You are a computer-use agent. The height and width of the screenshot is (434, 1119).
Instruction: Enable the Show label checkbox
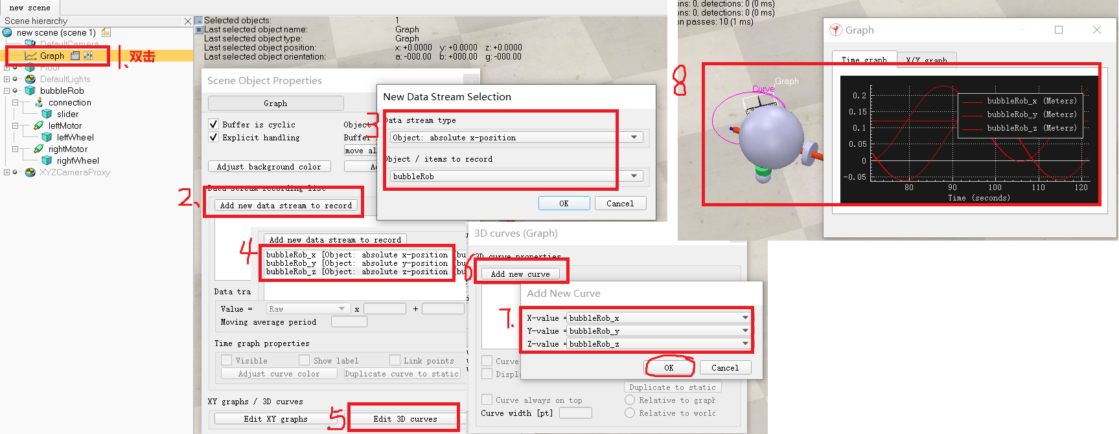tap(304, 360)
